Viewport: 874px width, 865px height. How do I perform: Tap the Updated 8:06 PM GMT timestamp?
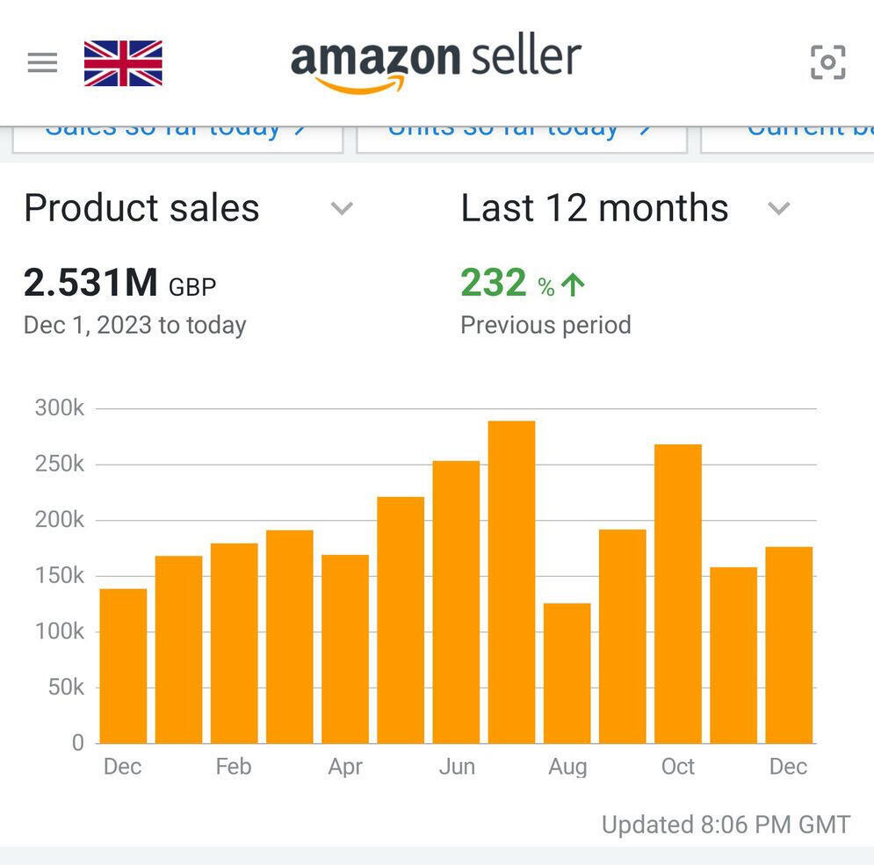point(726,825)
